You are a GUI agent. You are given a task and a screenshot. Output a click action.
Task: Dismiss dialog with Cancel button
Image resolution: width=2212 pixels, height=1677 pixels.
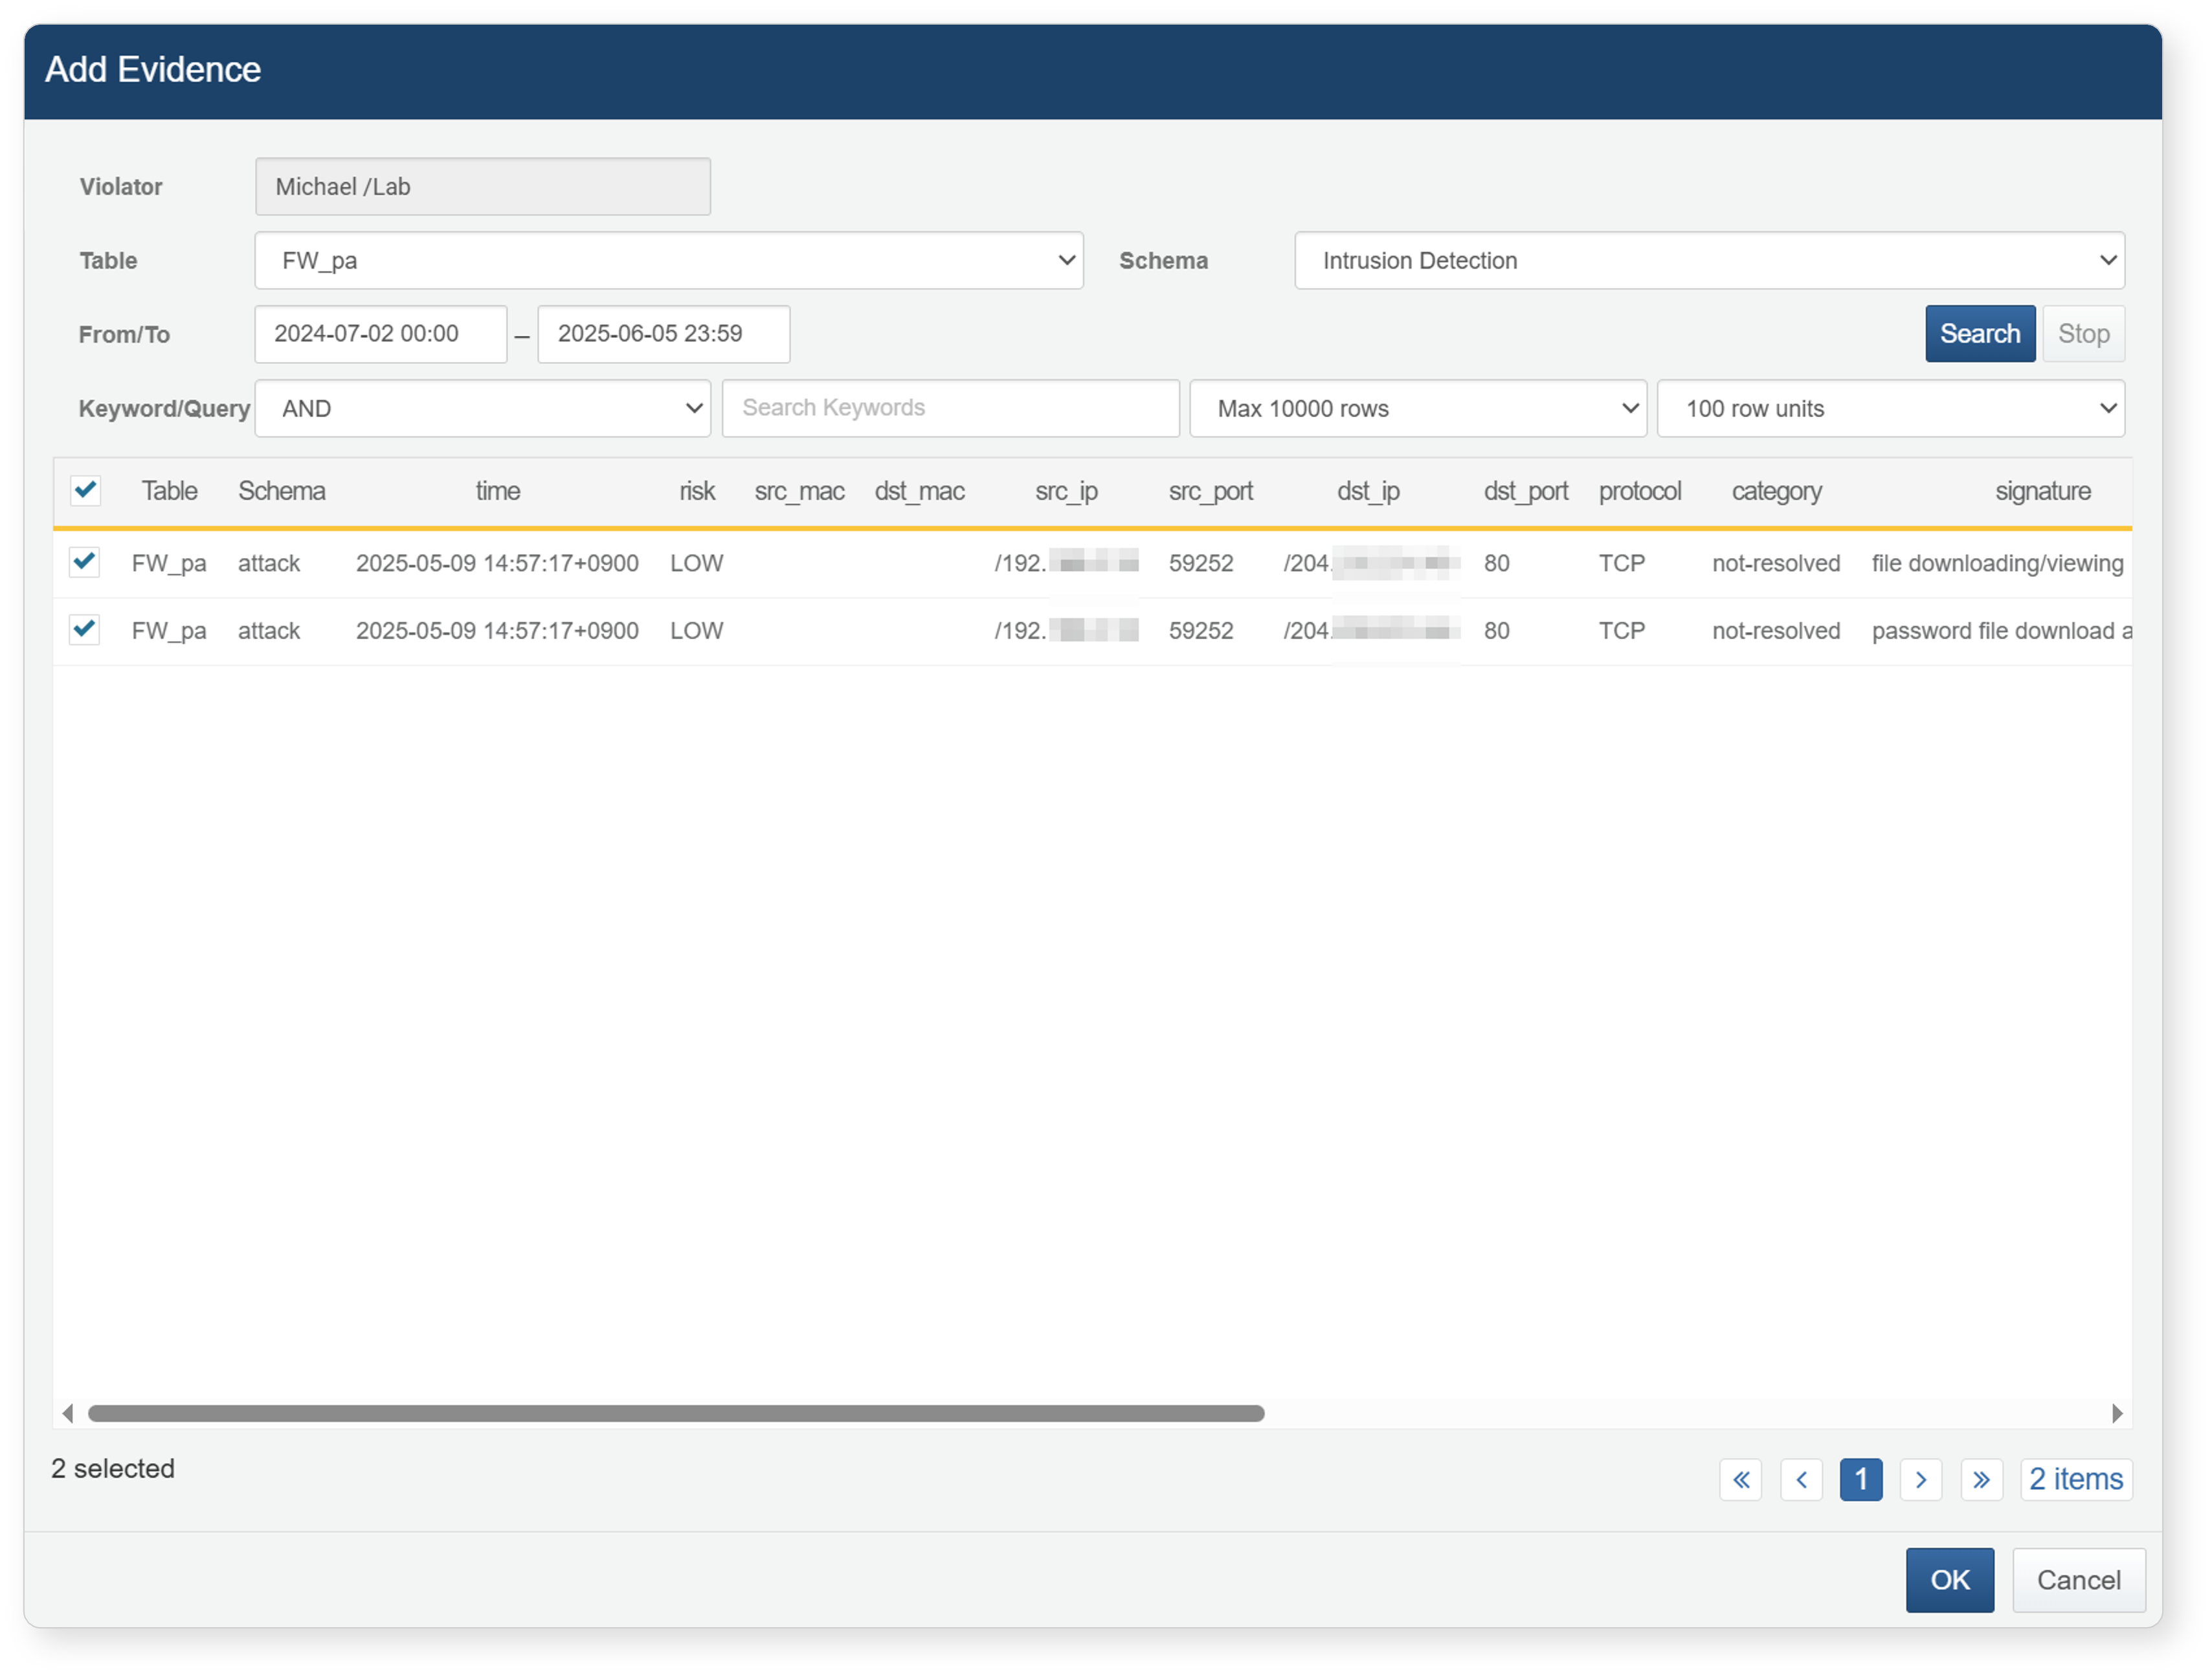click(x=2079, y=1580)
